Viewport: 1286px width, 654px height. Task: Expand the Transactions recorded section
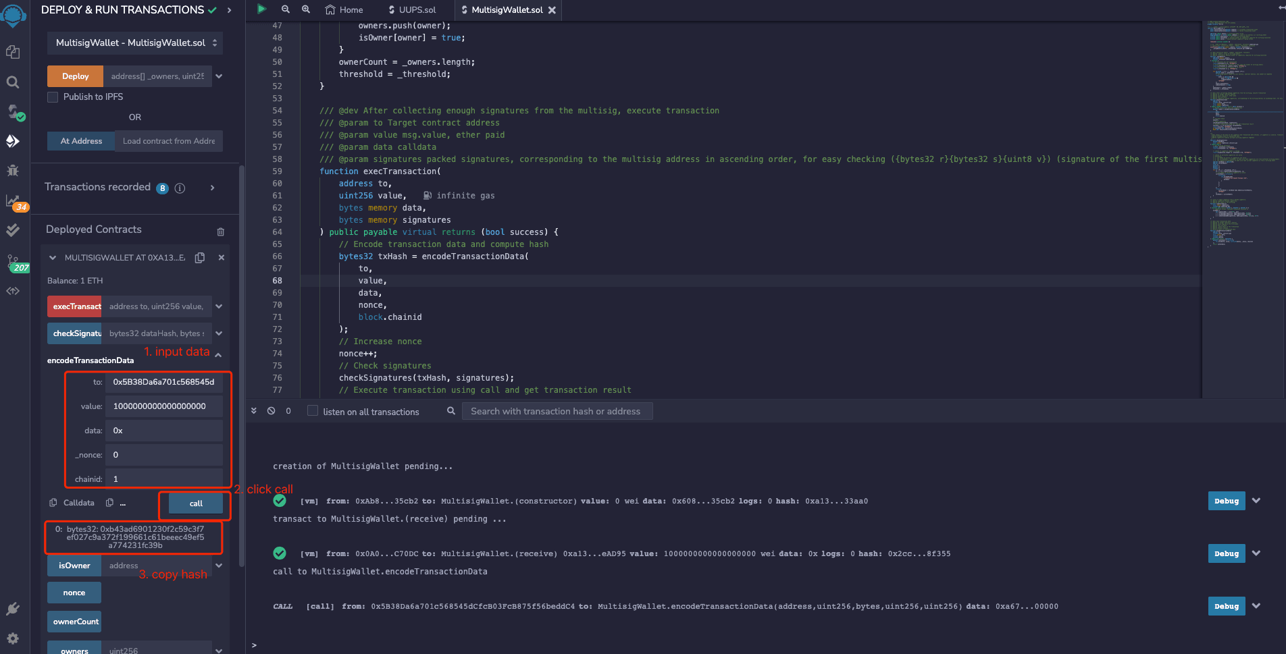[x=212, y=188]
